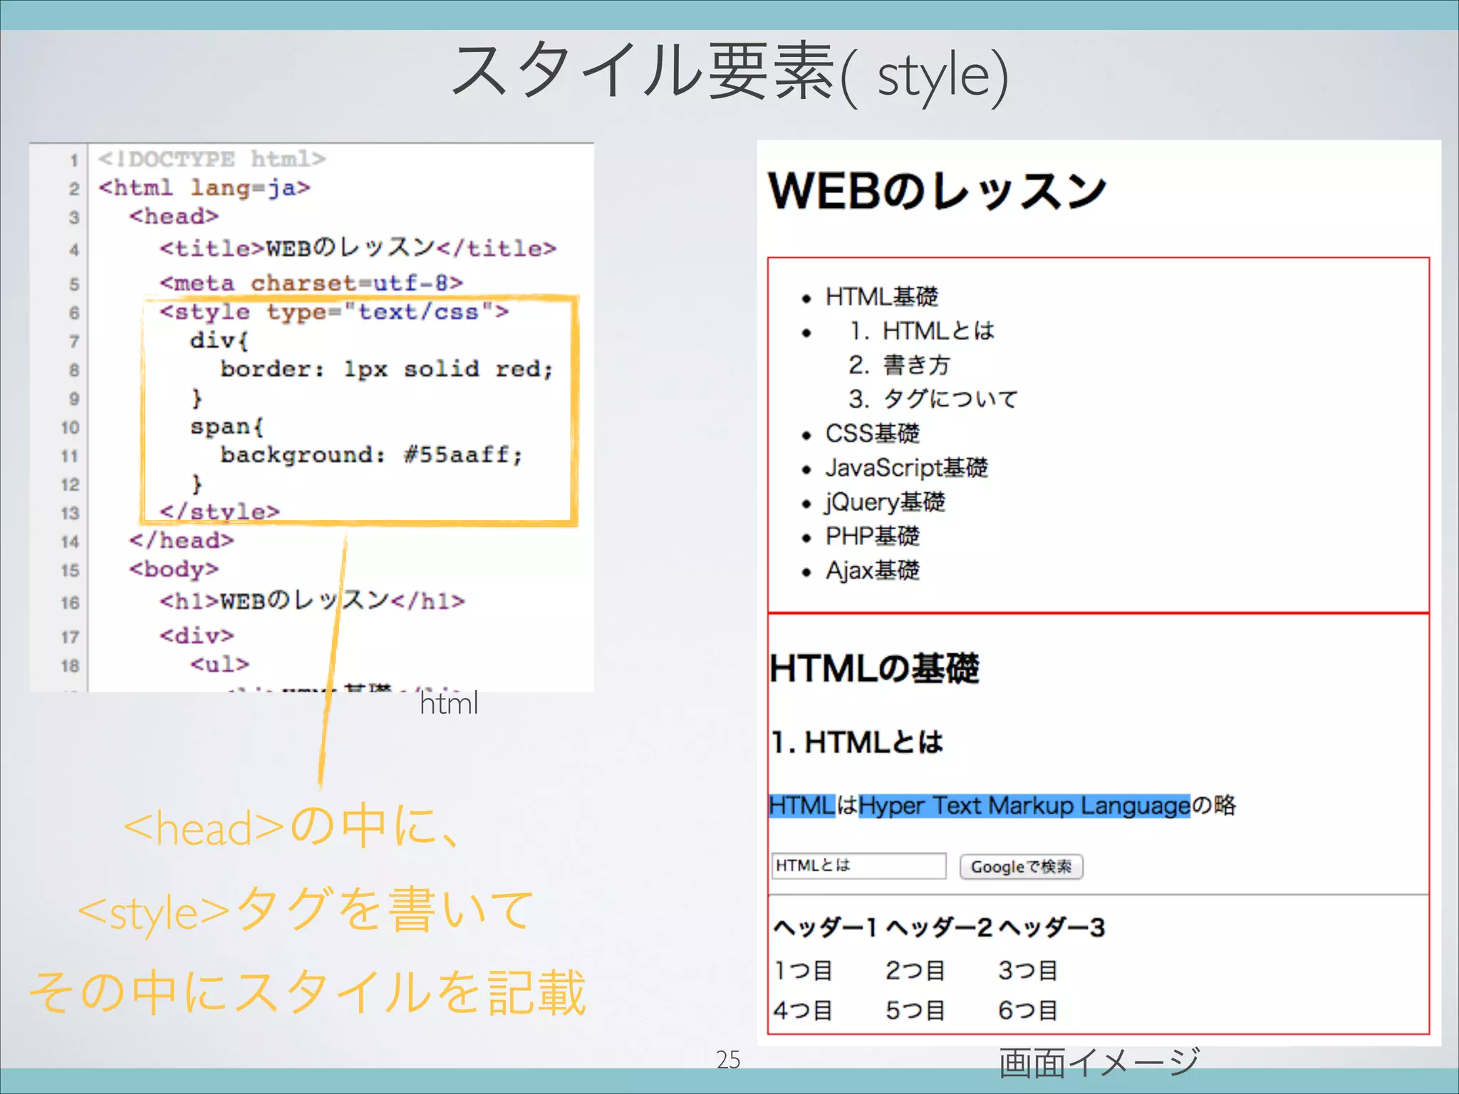Click the highlighted 'HTML' span text

802,806
